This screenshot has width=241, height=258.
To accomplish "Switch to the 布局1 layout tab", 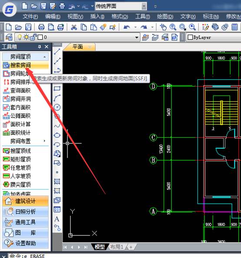I will [117, 247].
